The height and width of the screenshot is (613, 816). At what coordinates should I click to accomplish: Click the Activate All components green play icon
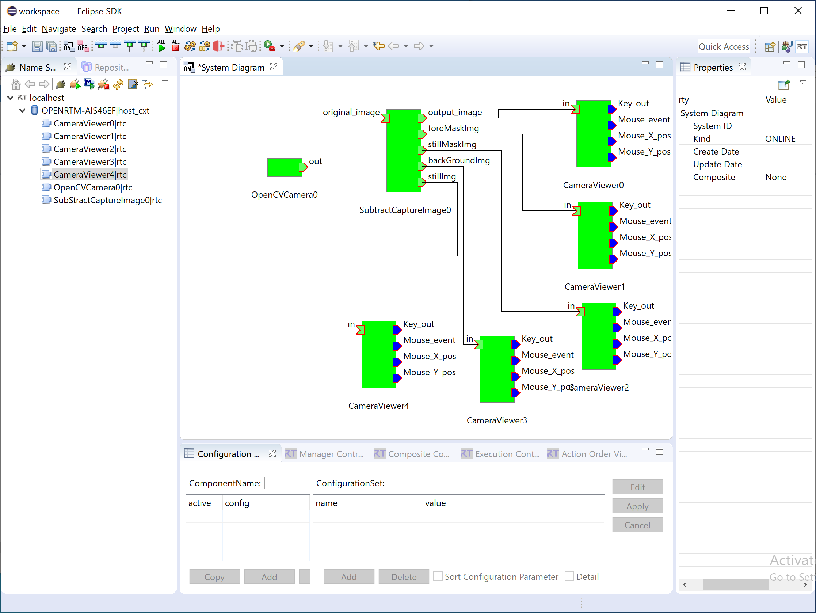[161, 46]
